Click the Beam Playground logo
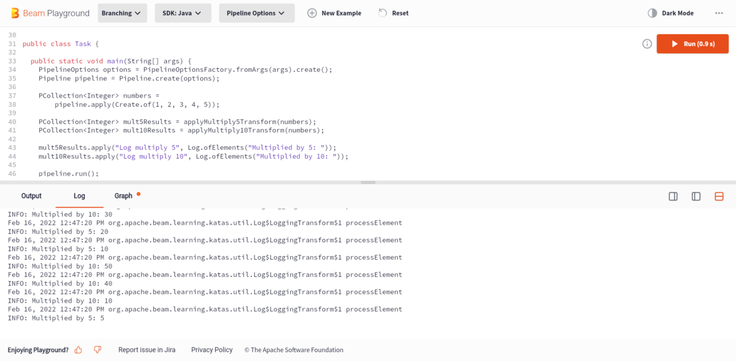Image resolution: width=736 pixels, height=361 pixels. (x=50, y=13)
